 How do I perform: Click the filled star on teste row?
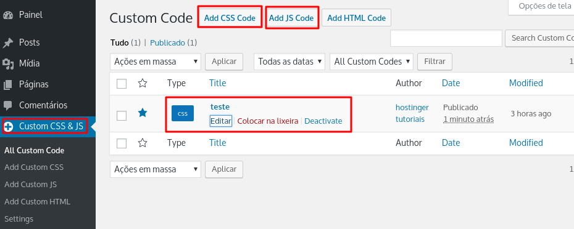pyautogui.click(x=143, y=113)
